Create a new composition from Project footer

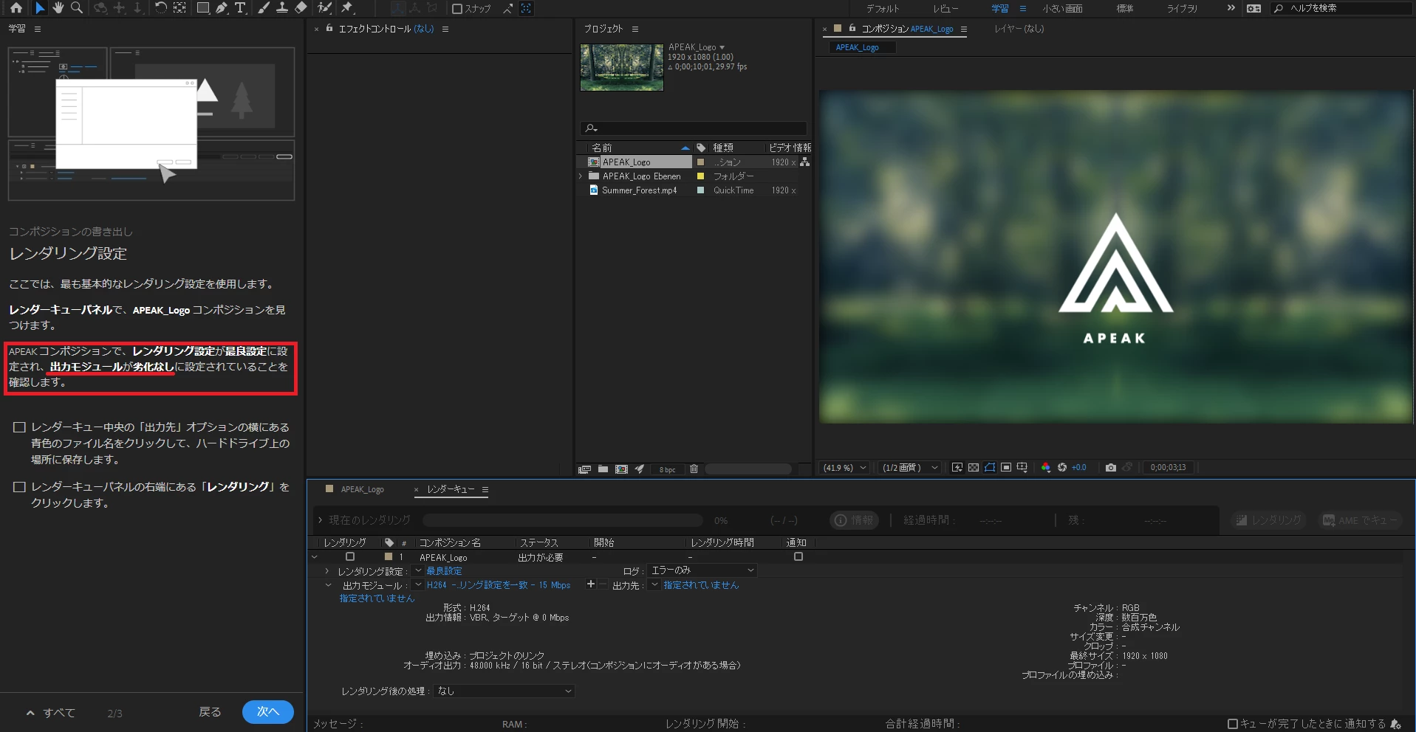pyautogui.click(x=621, y=469)
